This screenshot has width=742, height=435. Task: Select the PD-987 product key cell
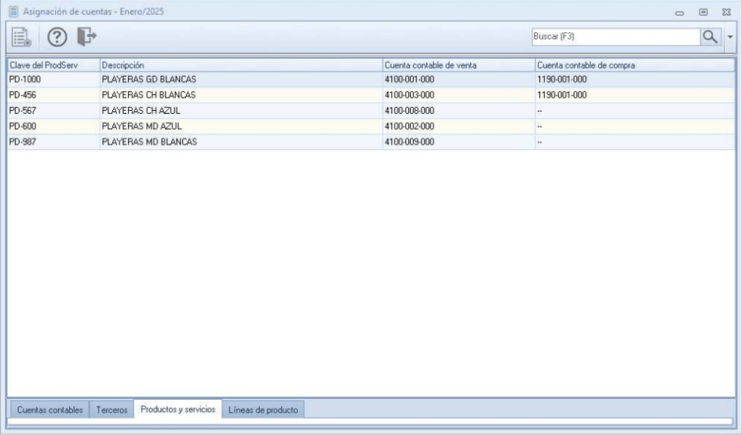coord(53,142)
